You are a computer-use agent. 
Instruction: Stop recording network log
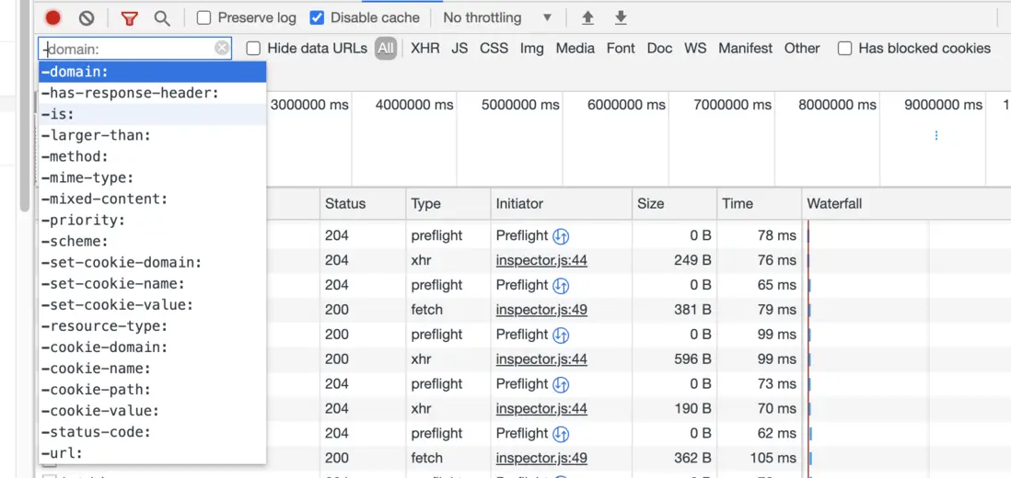(53, 17)
